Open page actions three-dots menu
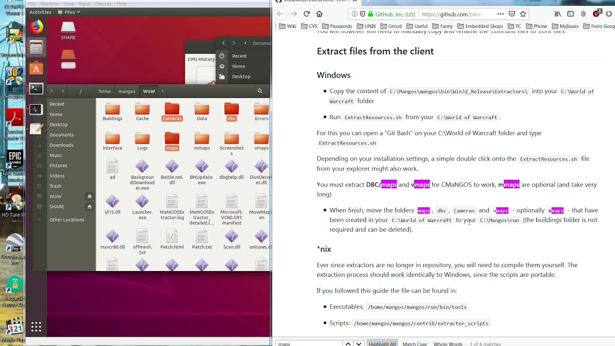This screenshot has height=346, width=615. (500, 14)
